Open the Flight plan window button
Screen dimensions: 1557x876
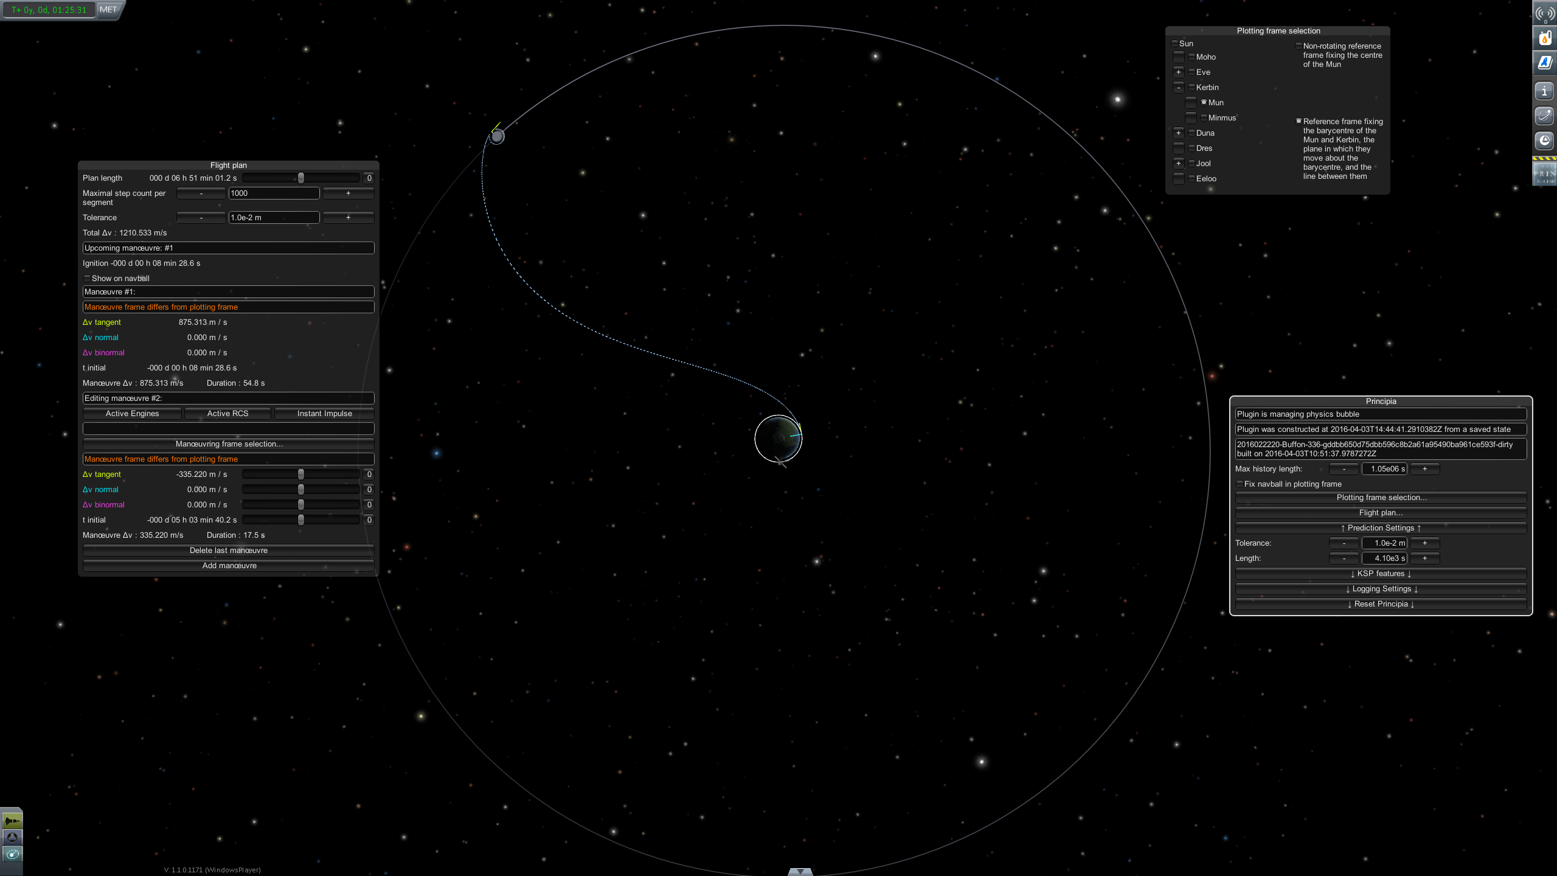tap(1381, 513)
